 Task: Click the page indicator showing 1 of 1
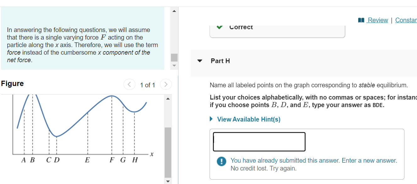pos(147,85)
